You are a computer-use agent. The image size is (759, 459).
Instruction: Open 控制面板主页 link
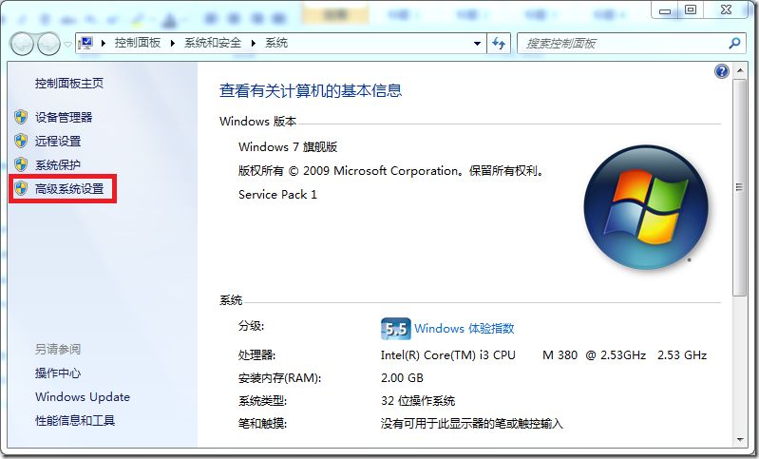[x=69, y=84]
